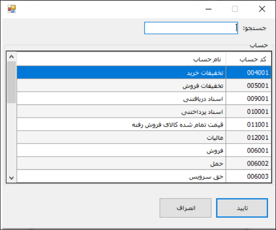This screenshot has height=230, width=276.
Task: Click the scrollbar up arrow
Action: [12, 57]
